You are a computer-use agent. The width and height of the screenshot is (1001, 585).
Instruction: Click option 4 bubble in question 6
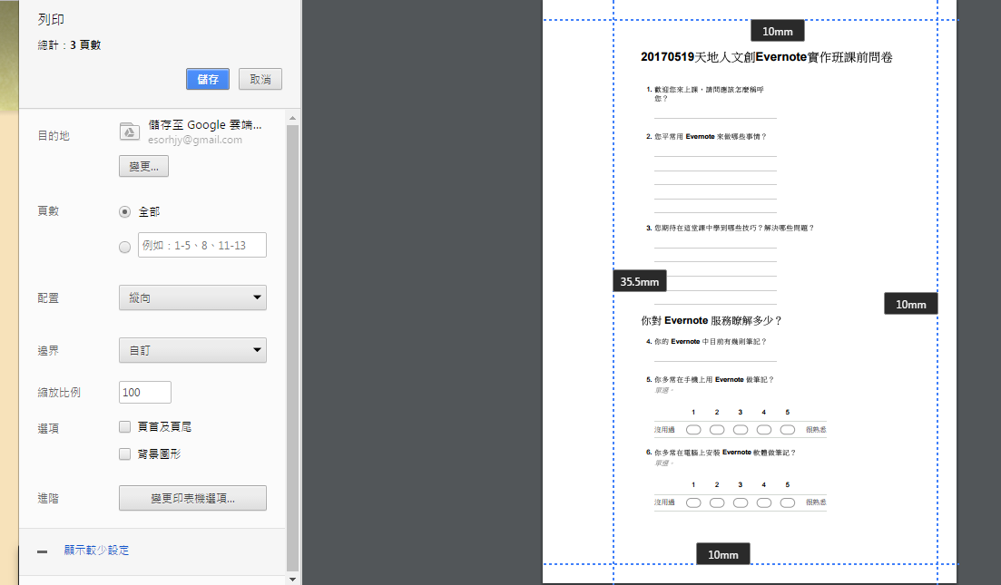(764, 502)
